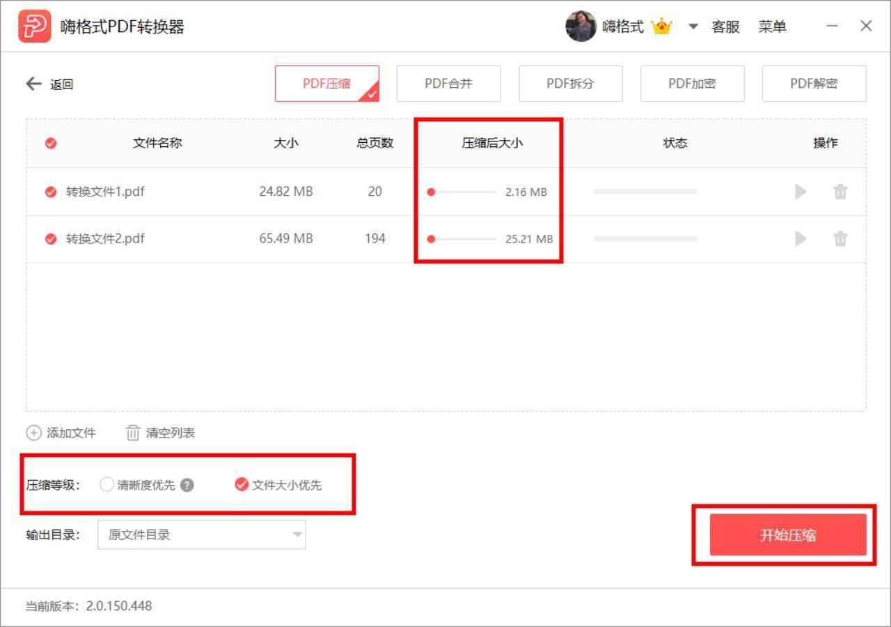The image size is (891, 627).
Task: Open the add files 添加文件 icon
Action: [33, 433]
